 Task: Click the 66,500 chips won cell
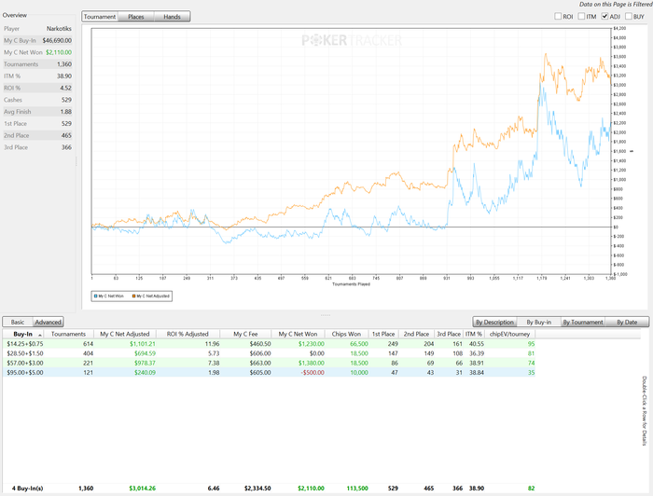[358, 344]
